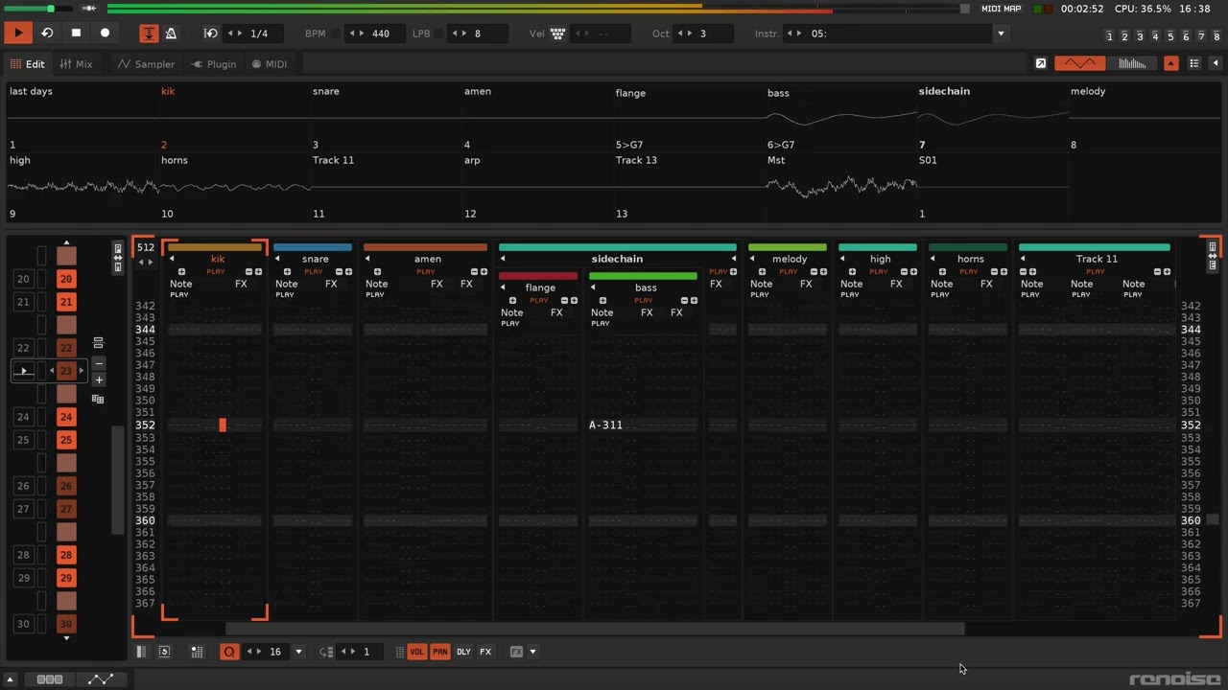Click the pattern matrix icon in sequencer
Viewport: 1228px width, 690px height.
pyautogui.click(x=98, y=399)
